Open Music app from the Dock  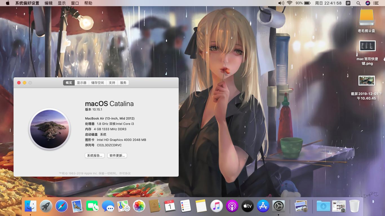coord(216,206)
